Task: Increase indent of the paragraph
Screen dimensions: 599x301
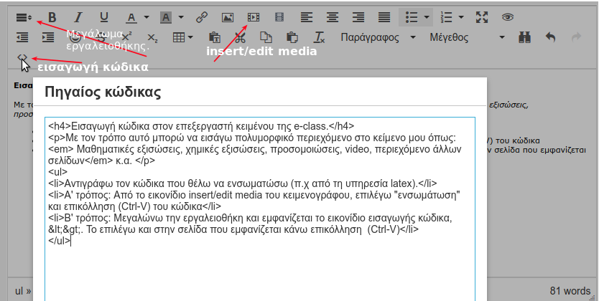Action: pyautogui.click(x=48, y=37)
